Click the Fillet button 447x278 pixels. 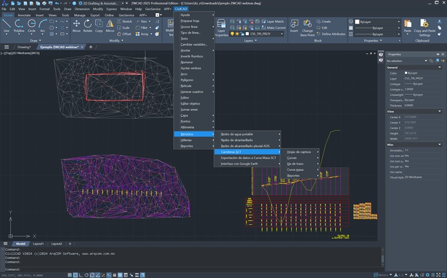tap(142, 27)
